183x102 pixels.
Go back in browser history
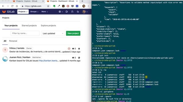tap(3, 6)
